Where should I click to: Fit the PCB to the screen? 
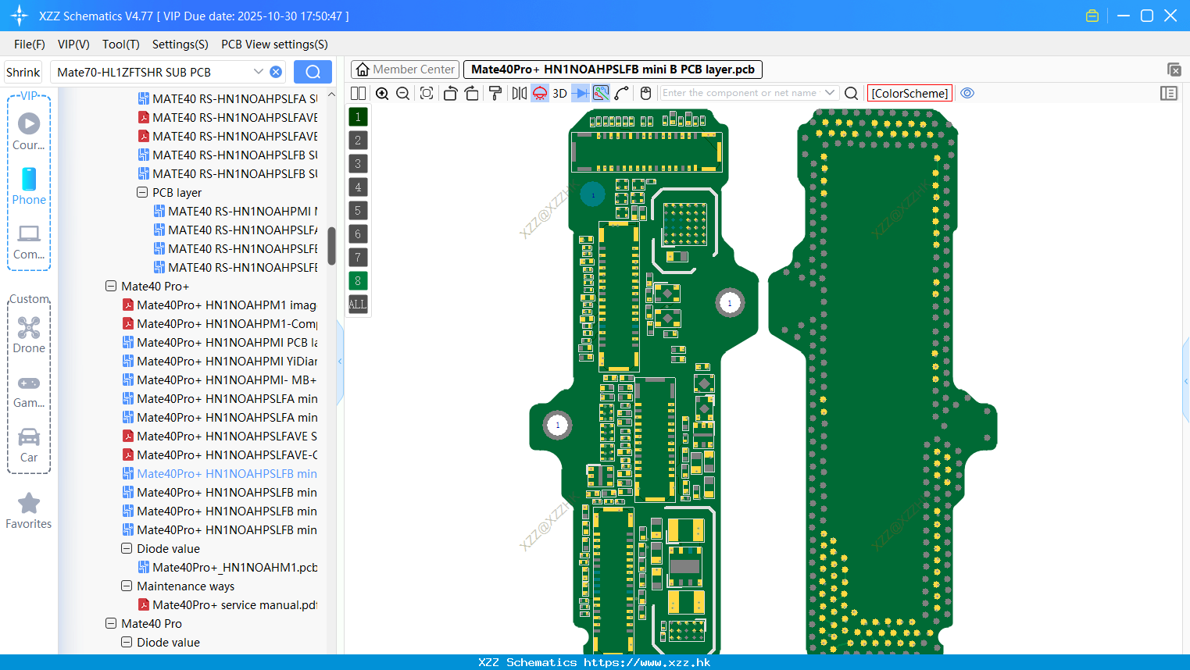(x=427, y=93)
